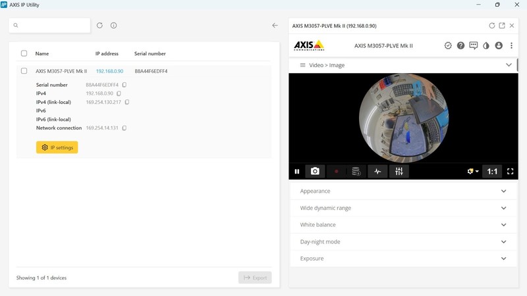Close the camera web panel
527x296 pixels.
point(512,26)
